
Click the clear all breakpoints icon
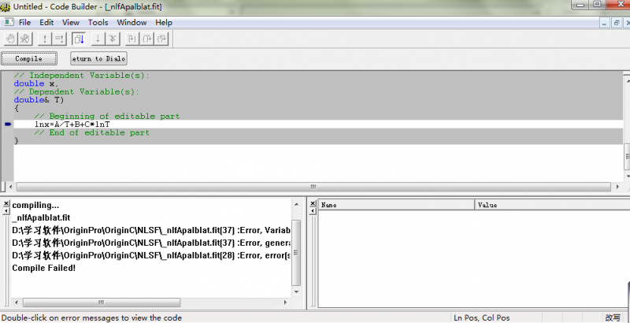[25, 39]
